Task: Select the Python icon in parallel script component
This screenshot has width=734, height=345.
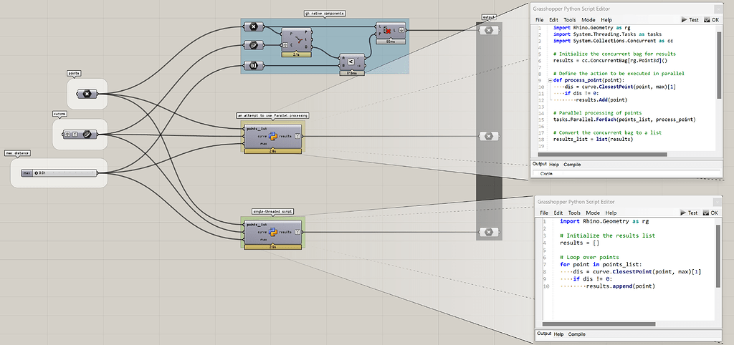Action: coord(272,136)
